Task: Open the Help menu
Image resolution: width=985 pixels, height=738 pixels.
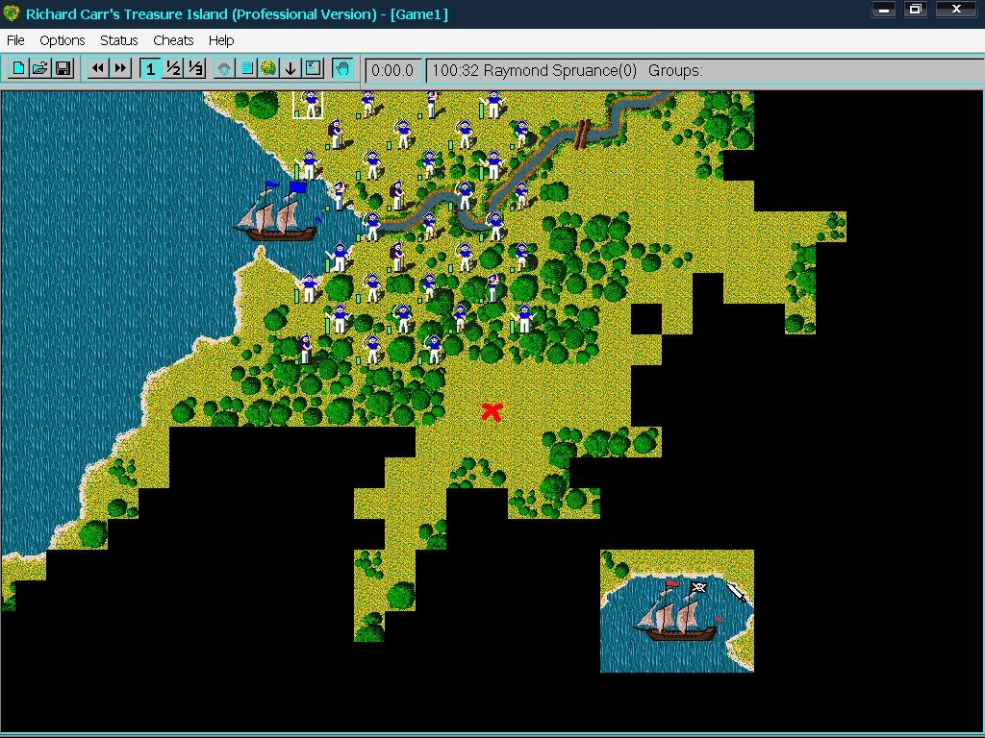Action: (x=221, y=40)
